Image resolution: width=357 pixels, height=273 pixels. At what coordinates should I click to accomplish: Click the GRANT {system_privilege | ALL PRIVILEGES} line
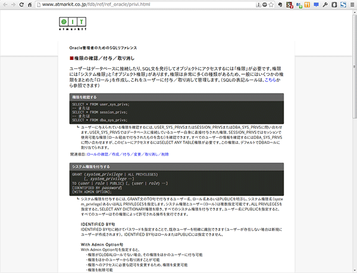pos(115,174)
